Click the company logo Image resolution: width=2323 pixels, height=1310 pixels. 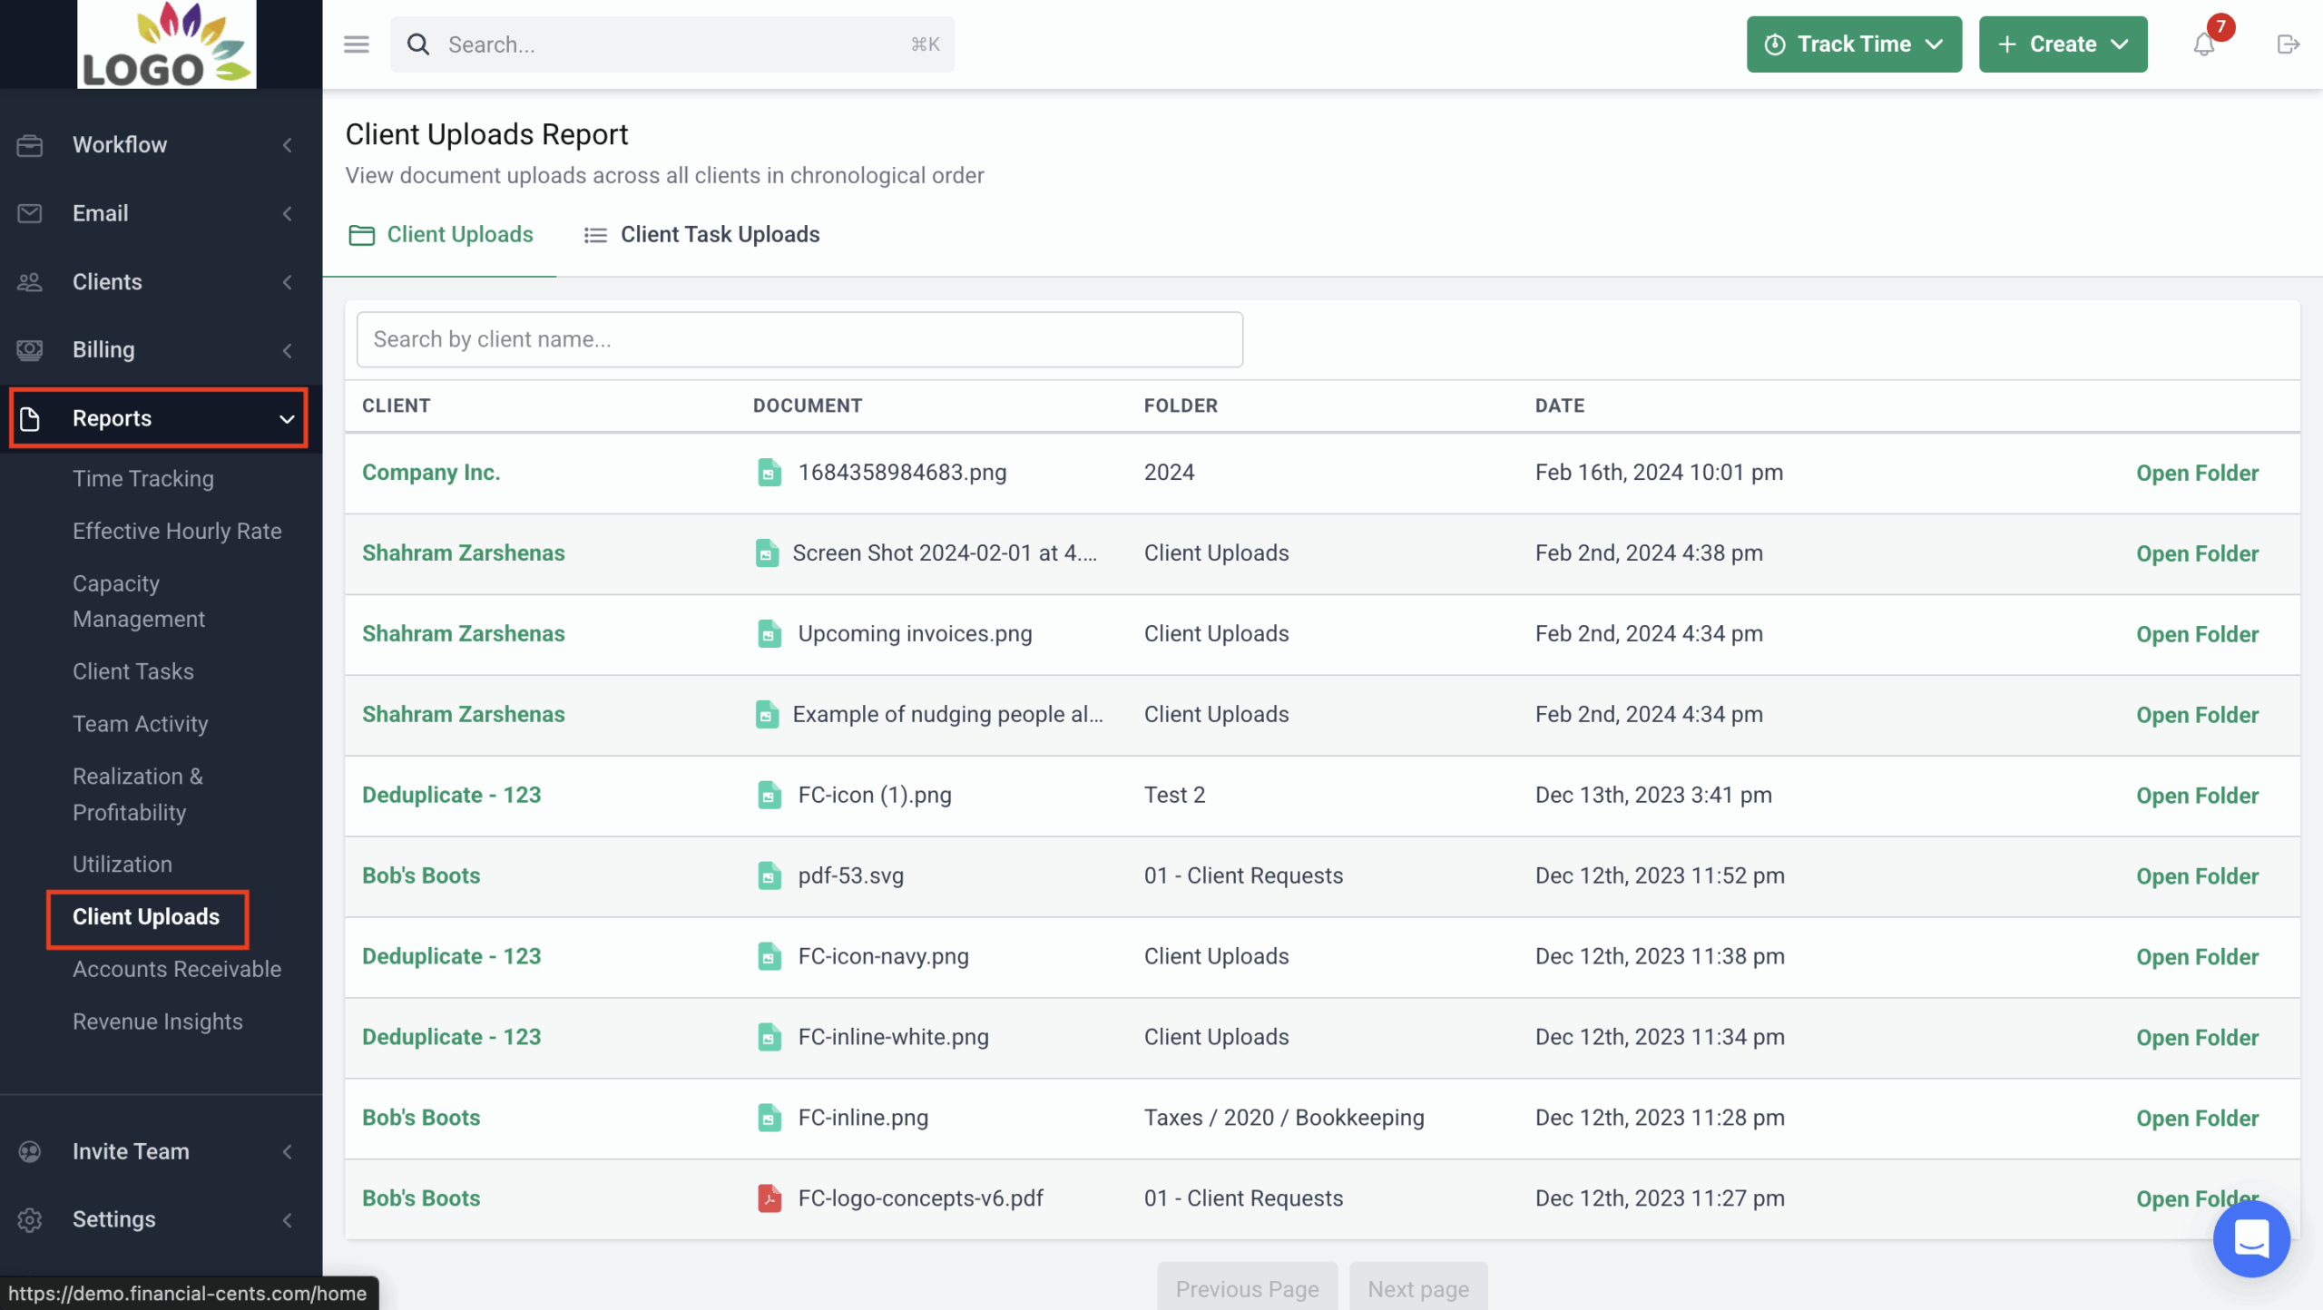pos(167,44)
